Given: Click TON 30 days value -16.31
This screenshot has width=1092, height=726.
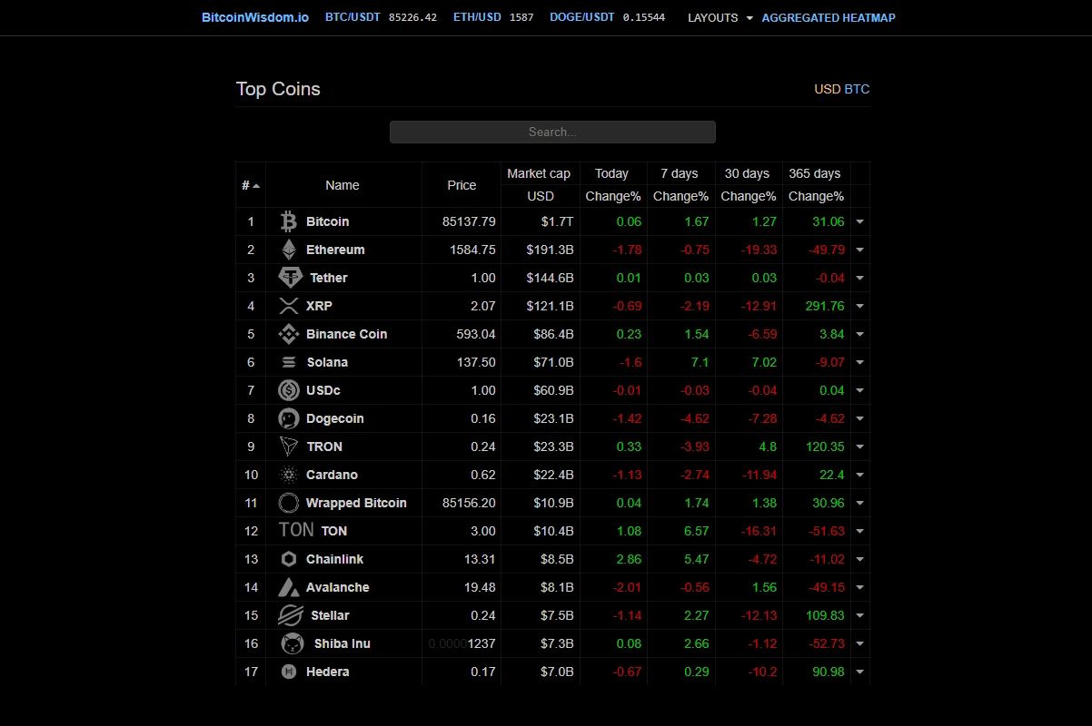Looking at the screenshot, I should point(759,531).
